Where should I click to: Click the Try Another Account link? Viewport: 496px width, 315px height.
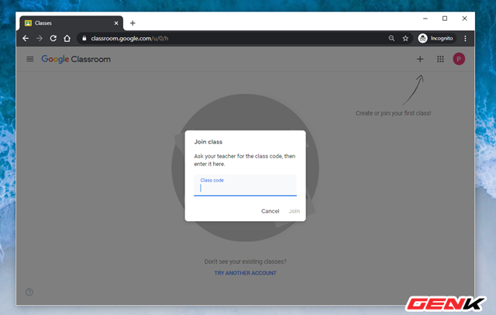[245, 273]
